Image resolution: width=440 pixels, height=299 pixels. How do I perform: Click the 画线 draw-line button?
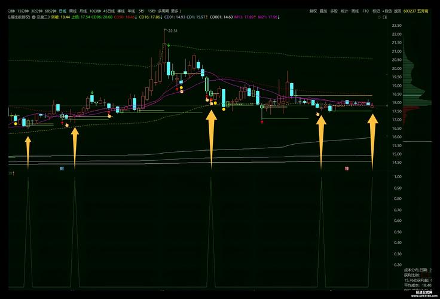click(355, 11)
